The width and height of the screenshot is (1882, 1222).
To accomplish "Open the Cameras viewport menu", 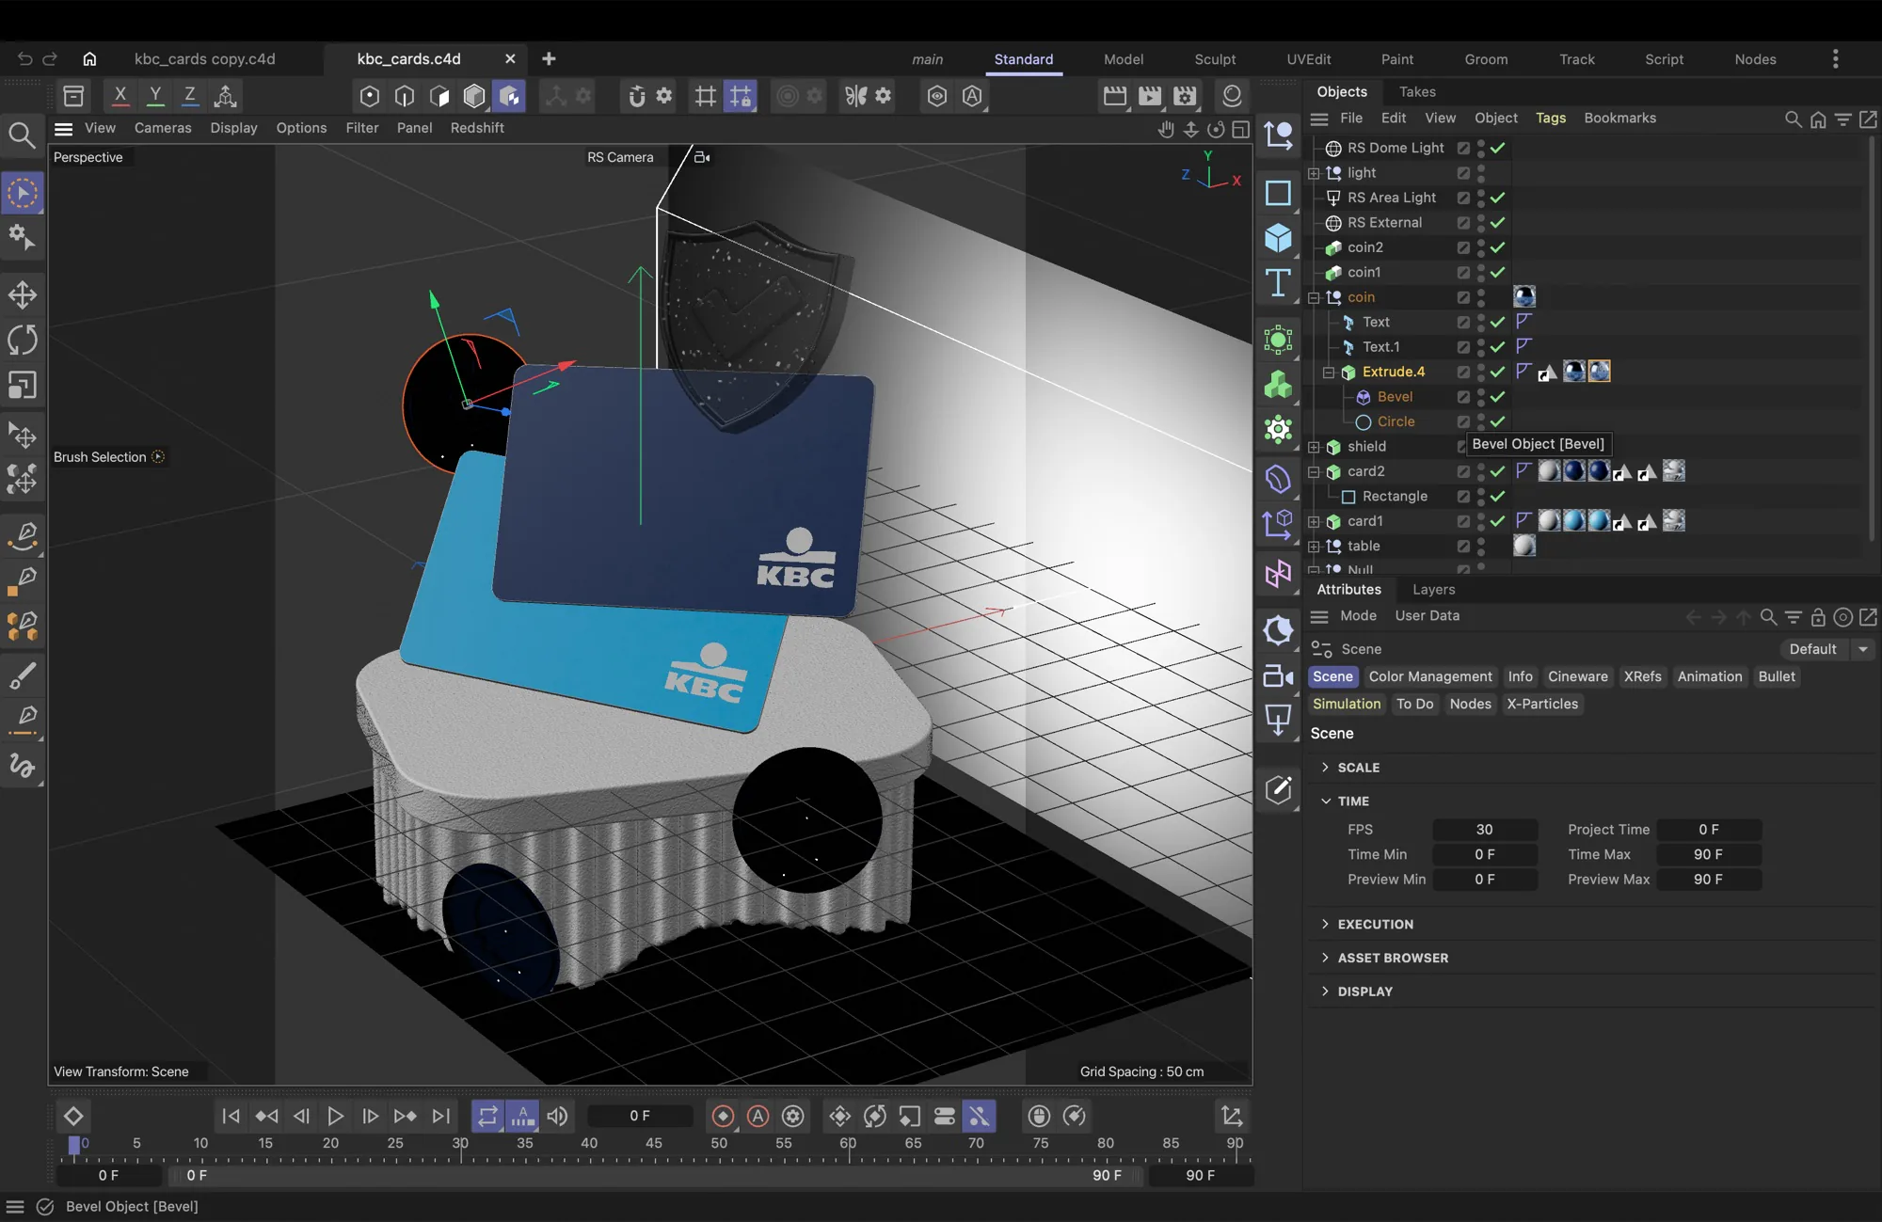I will [163, 128].
